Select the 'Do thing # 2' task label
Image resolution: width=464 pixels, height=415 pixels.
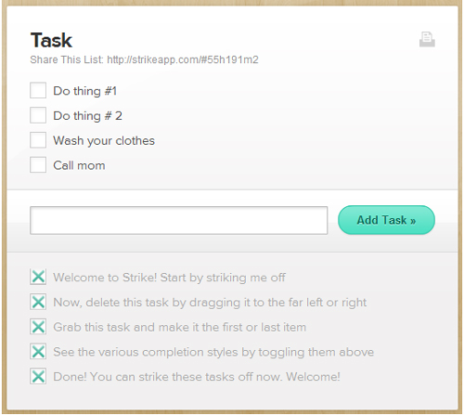tap(88, 116)
